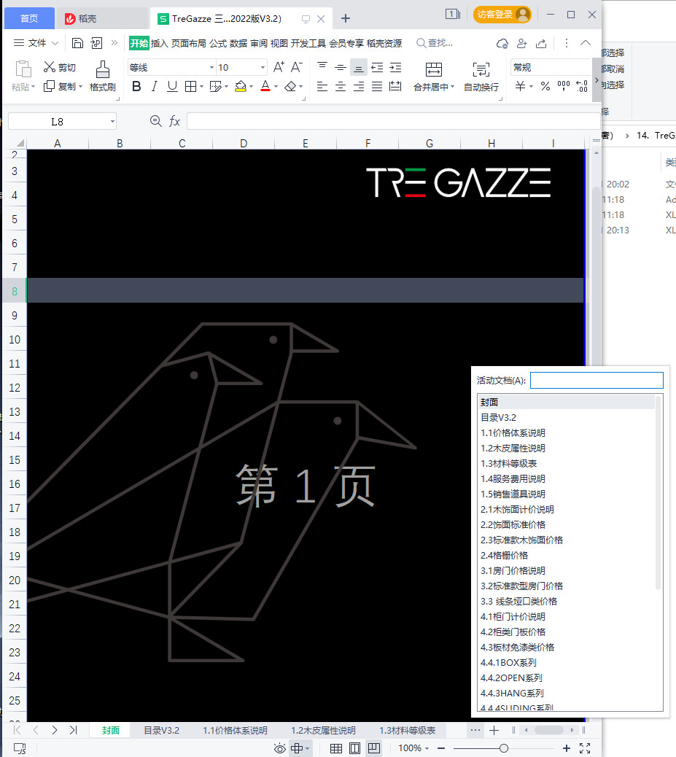Switch to sheet tab 1.2木皮属性说明
Viewport: 676px width, 757px height.
point(323,731)
